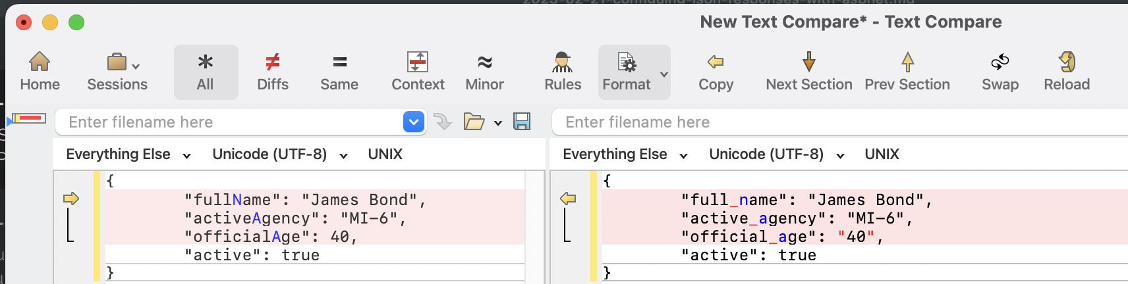1128x284 pixels.
Task: Open the left file folder icon
Action: [x=474, y=122]
